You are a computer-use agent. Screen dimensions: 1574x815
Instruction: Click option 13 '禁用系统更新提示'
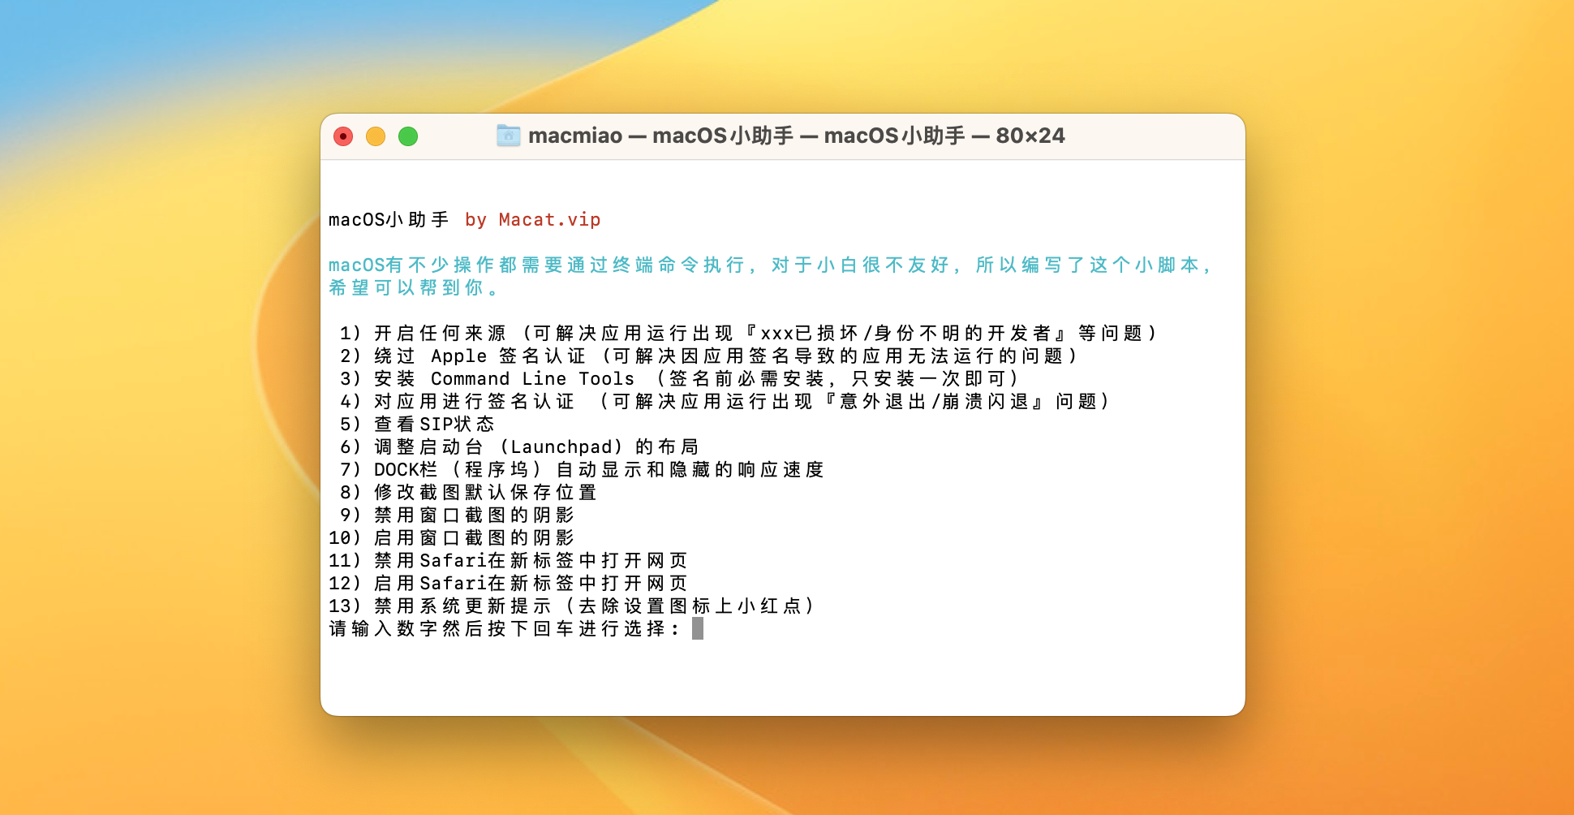tap(570, 606)
